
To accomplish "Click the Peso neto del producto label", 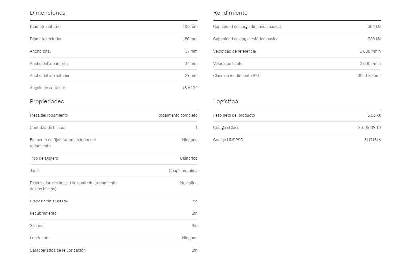I will 234,115.
